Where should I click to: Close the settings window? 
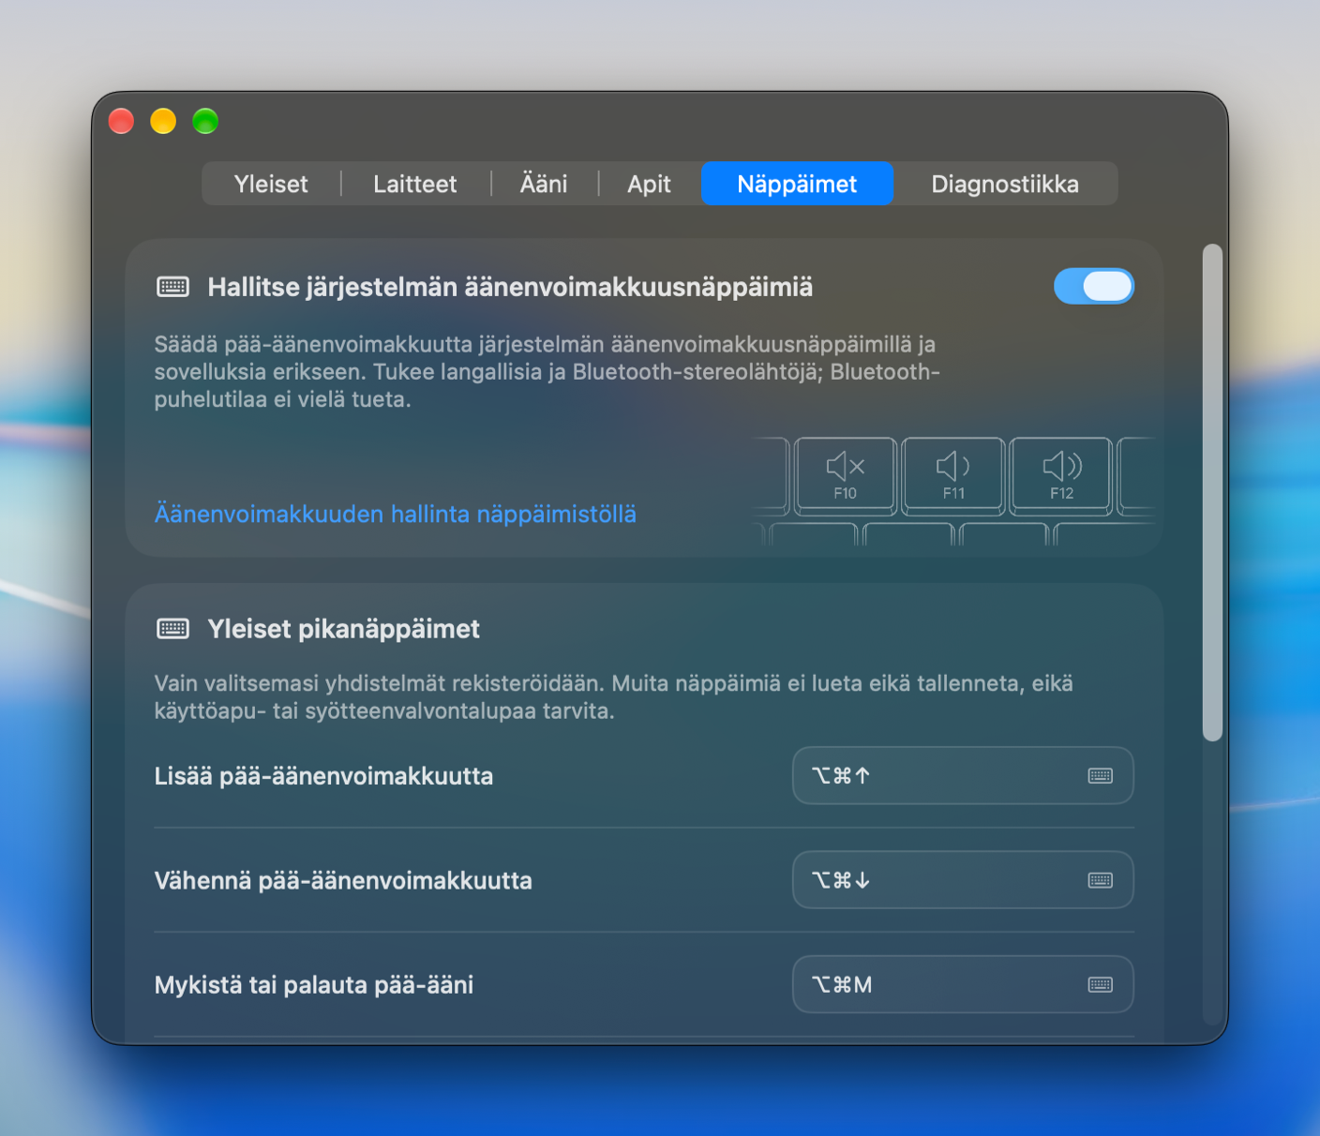[122, 121]
